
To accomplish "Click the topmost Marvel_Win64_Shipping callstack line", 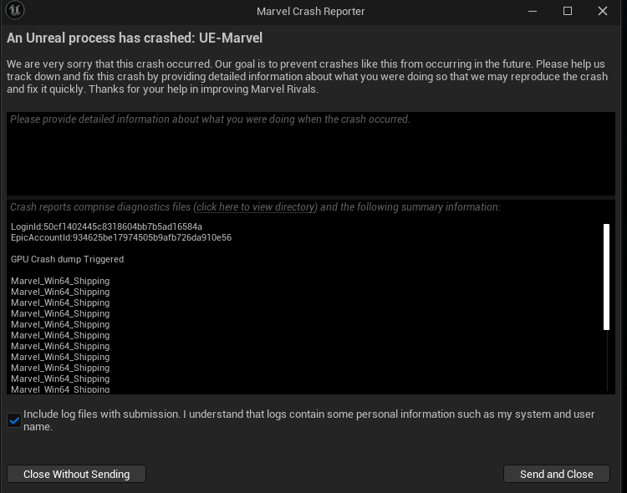I will point(60,281).
